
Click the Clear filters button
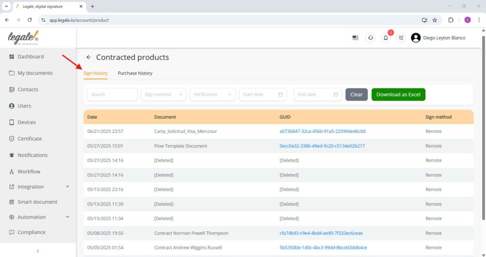(x=356, y=94)
